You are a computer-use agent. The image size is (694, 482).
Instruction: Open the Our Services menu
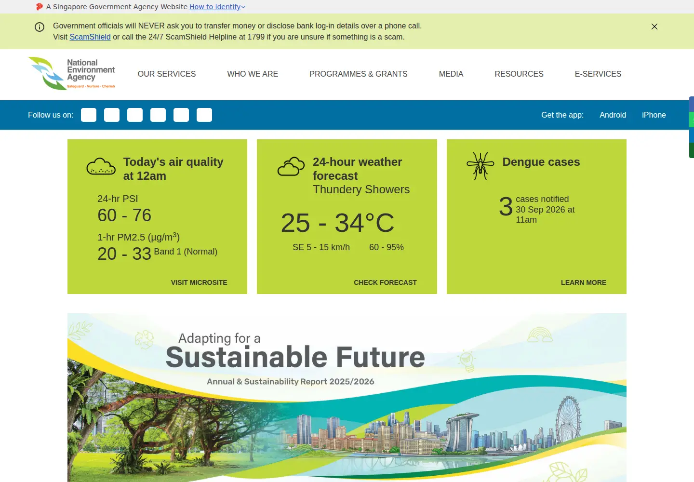point(167,74)
